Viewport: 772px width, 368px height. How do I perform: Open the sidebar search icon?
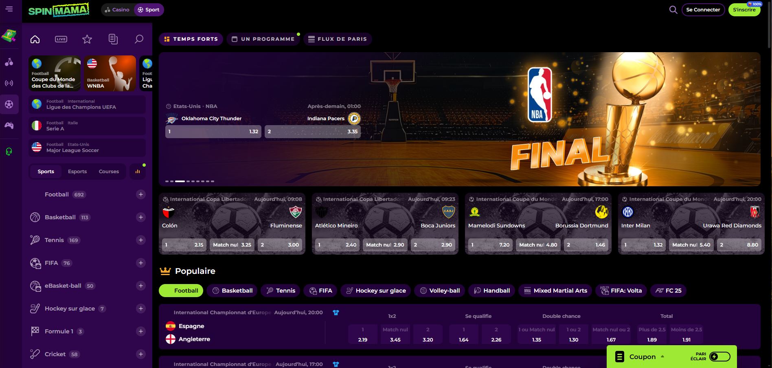pyautogui.click(x=139, y=39)
